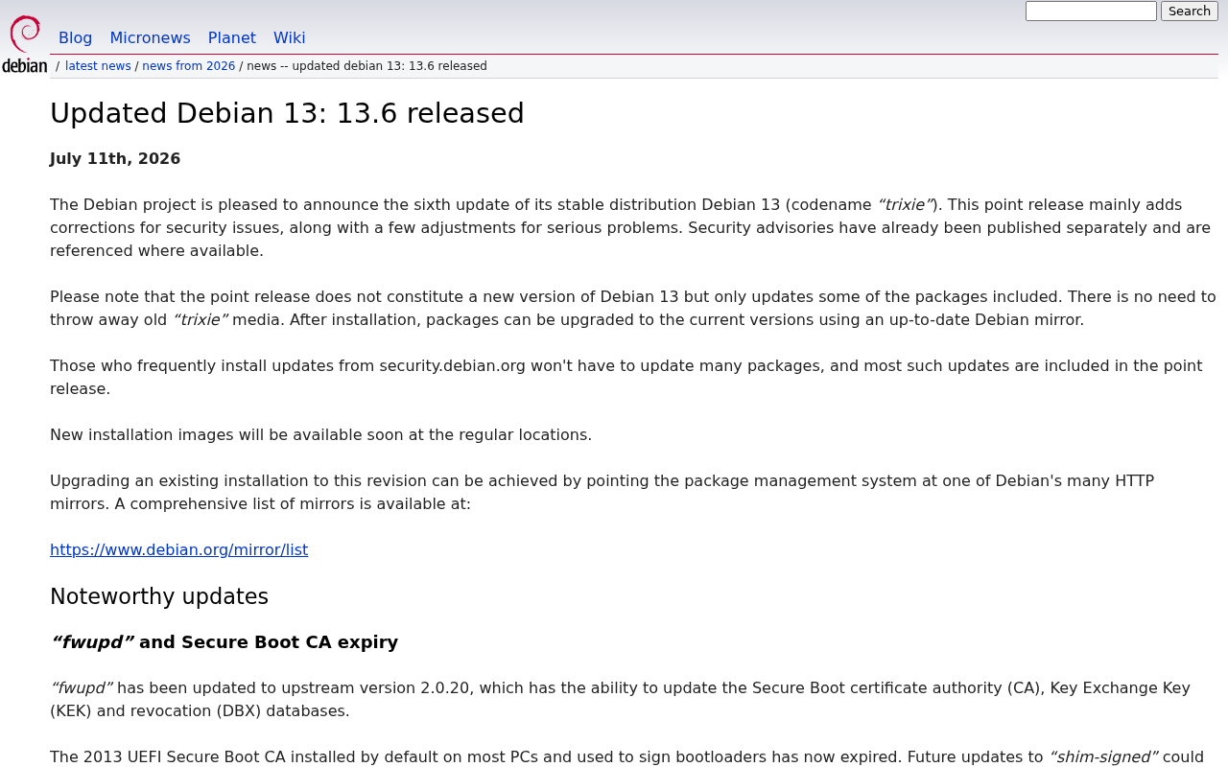Click the Search button
Image resolution: width=1228 pixels, height=767 pixels.
click(x=1190, y=12)
